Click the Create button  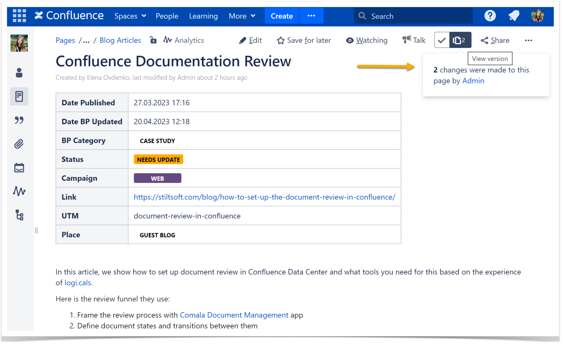pyautogui.click(x=281, y=16)
